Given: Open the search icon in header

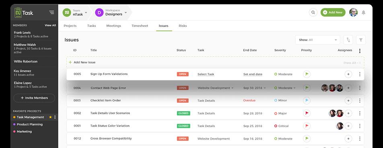Looking at the screenshot, I should 313,12.
